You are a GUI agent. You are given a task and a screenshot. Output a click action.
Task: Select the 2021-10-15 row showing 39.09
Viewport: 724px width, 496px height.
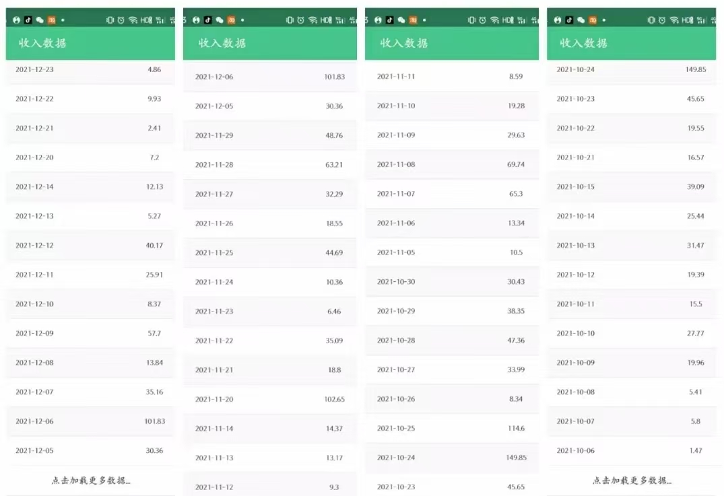[x=631, y=187]
